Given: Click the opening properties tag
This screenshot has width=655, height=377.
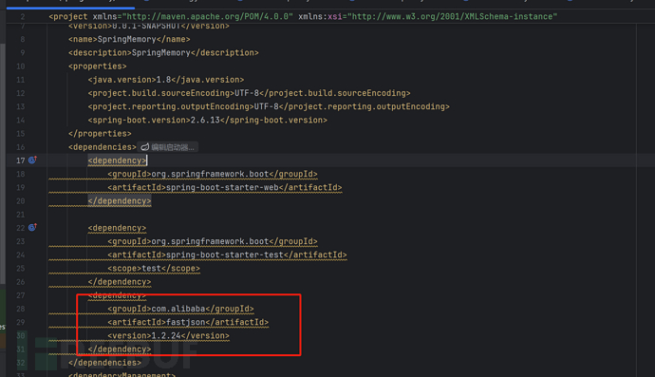Looking at the screenshot, I should (98, 66).
